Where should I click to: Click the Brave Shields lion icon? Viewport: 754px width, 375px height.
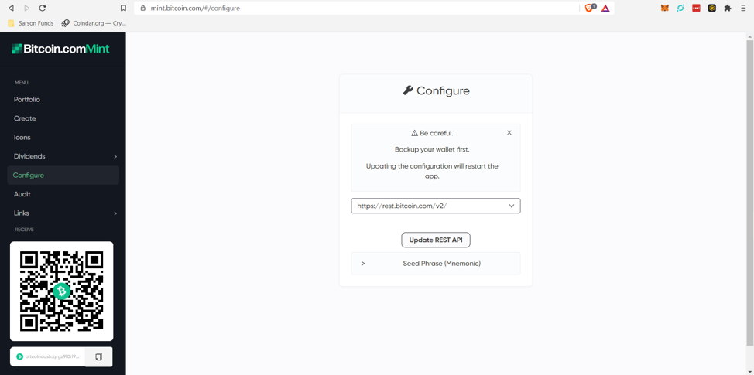[590, 9]
